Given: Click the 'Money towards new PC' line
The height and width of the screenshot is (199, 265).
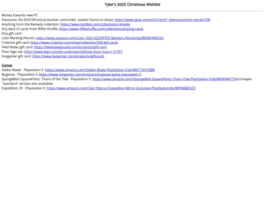Looking at the screenshot, I should (20, 15).
